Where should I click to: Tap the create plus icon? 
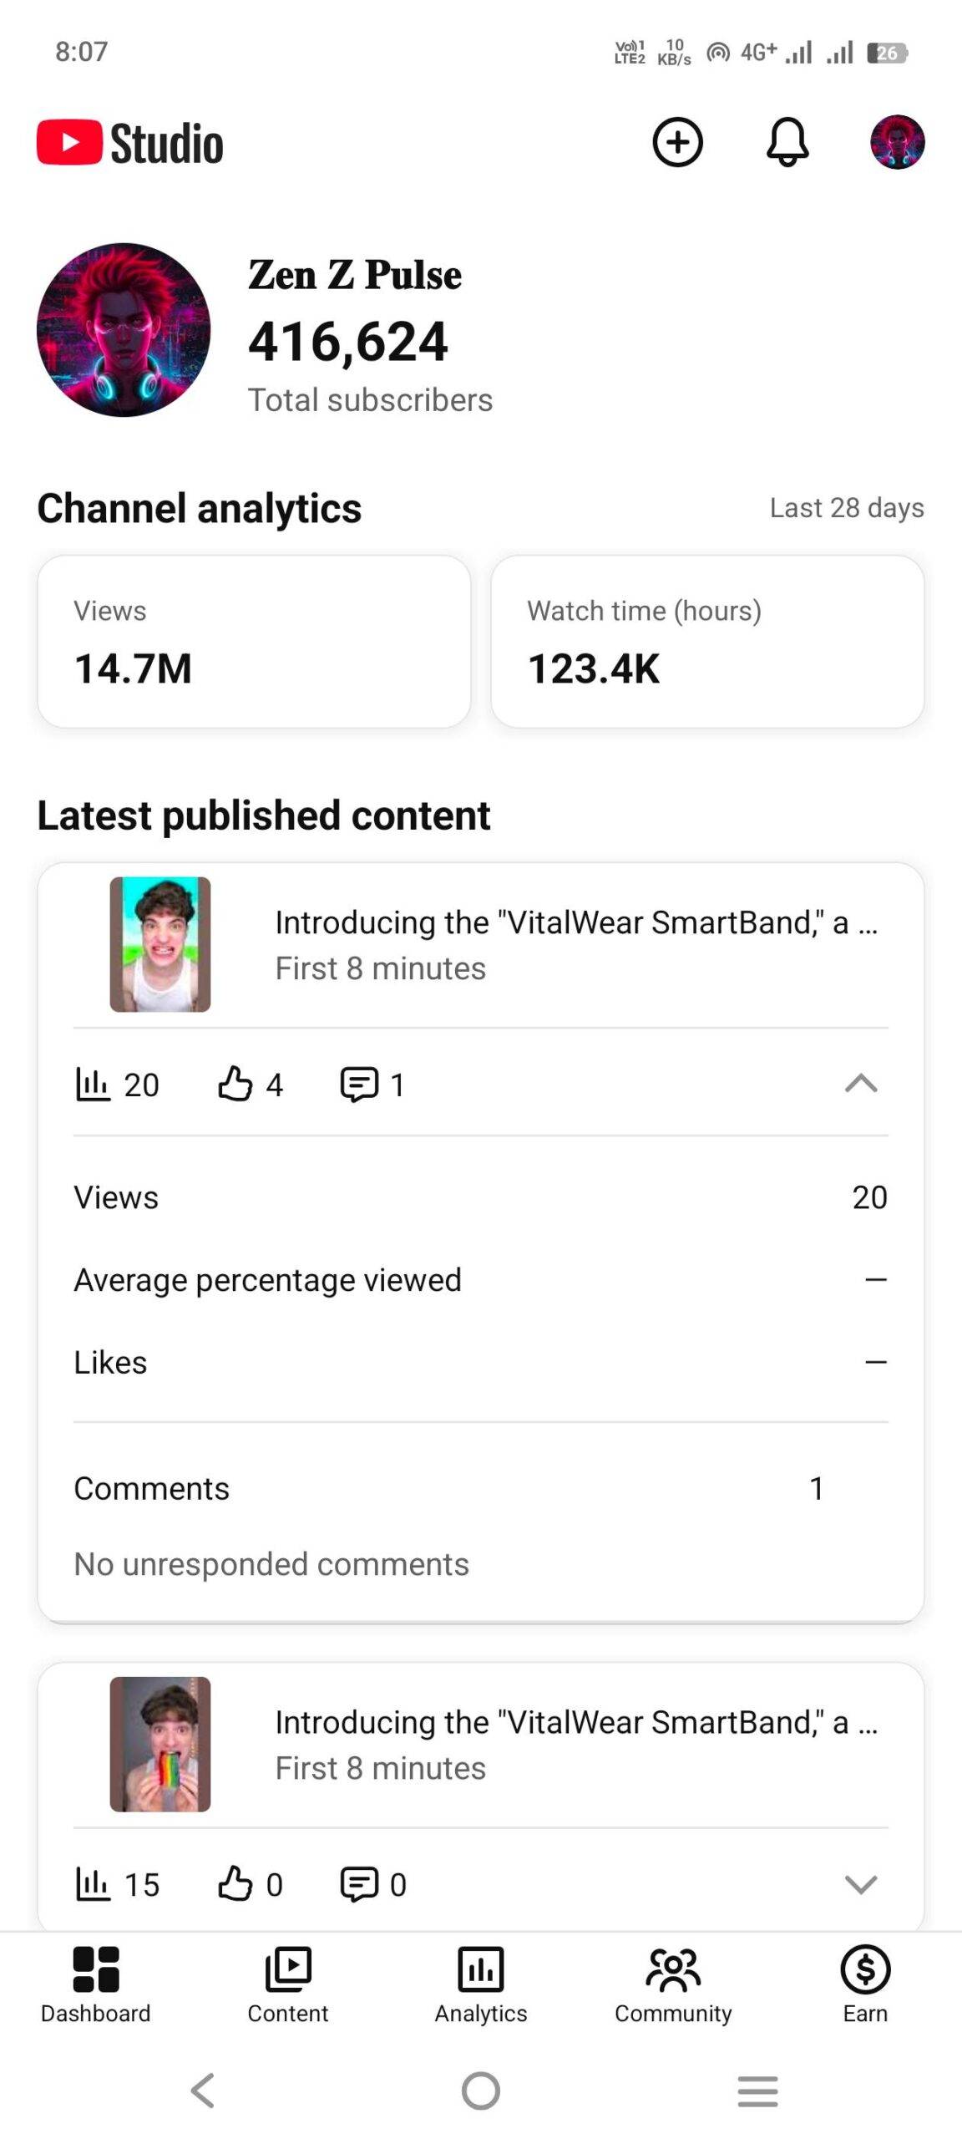click(x=677, y=142)
